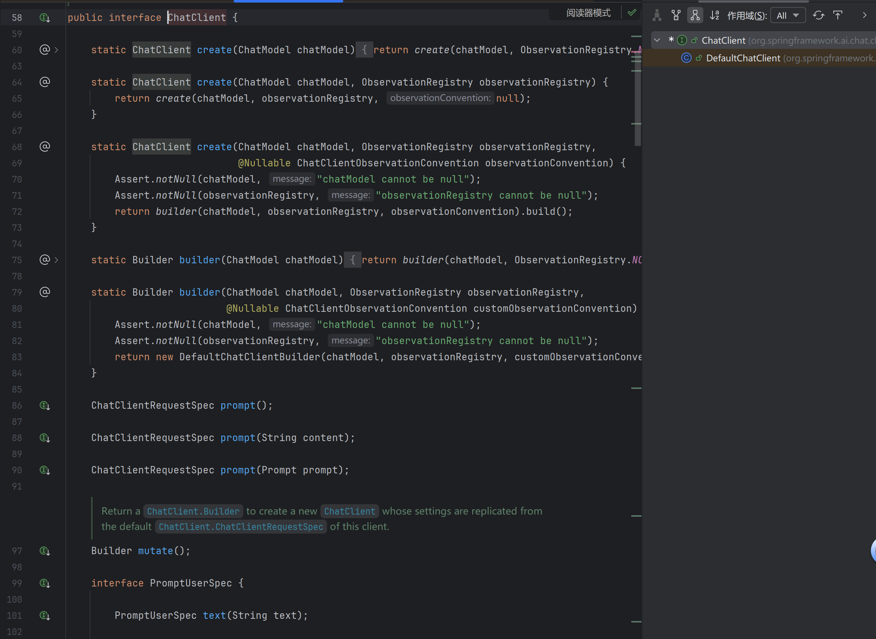Click the message: hint on line 82

click(x=351, y=340)
